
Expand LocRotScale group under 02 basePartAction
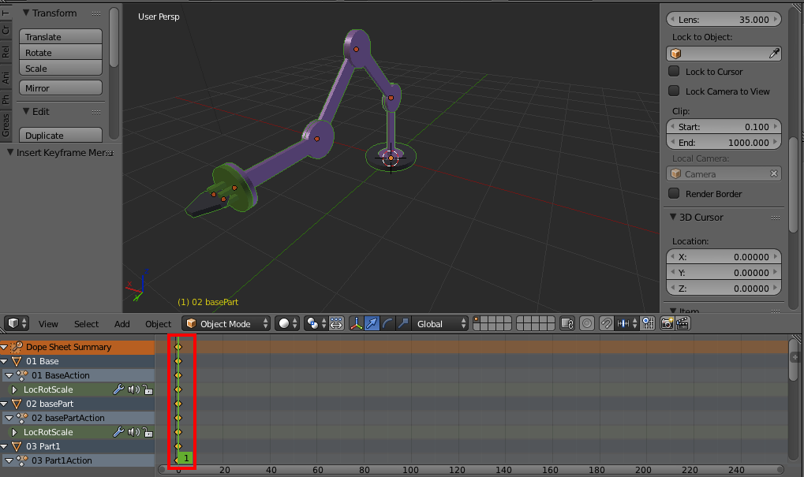[14, 432]
